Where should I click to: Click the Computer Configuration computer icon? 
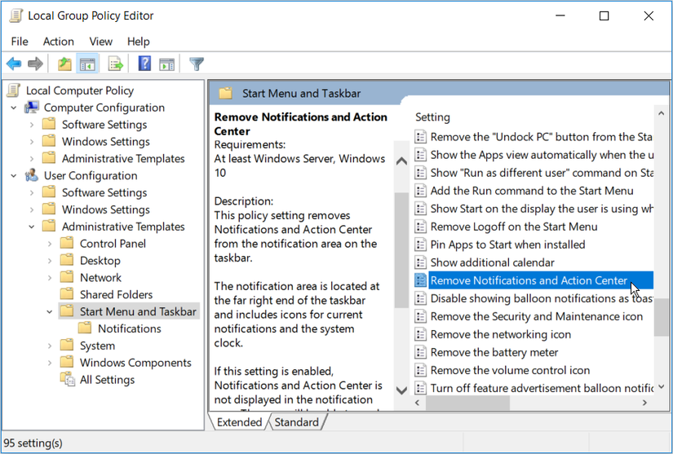click(31, 107)
